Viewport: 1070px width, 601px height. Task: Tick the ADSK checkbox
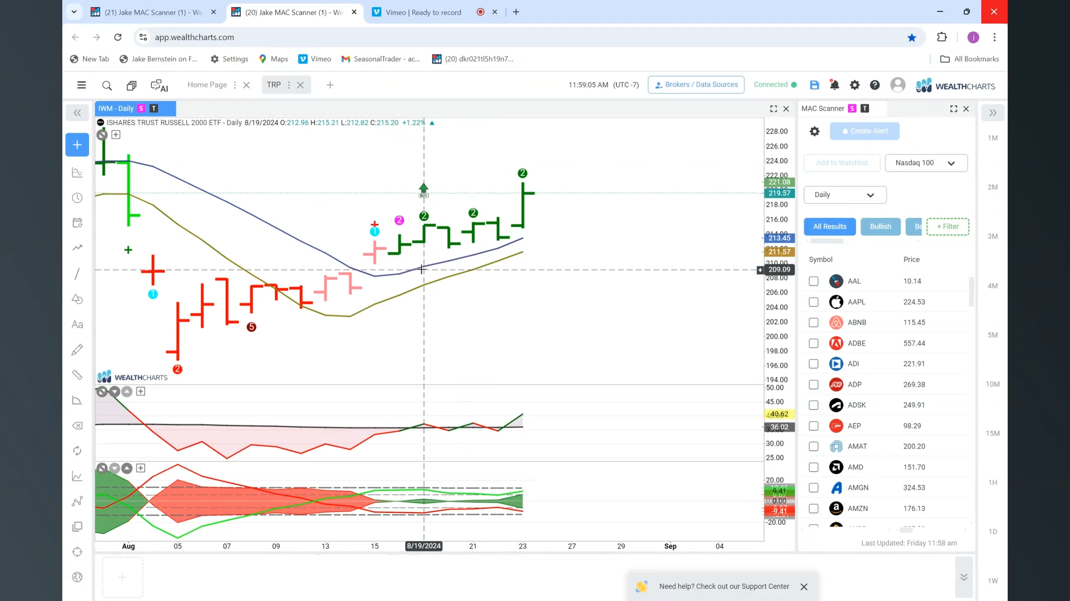pyautogui.click(x=814, y=405)
